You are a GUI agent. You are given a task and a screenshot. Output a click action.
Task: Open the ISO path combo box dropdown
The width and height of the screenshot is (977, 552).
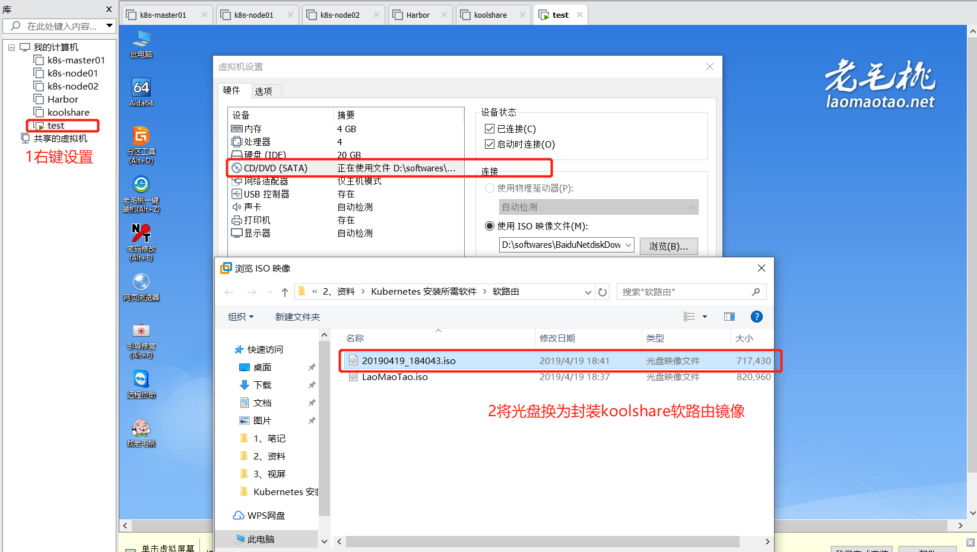point(628,245)
